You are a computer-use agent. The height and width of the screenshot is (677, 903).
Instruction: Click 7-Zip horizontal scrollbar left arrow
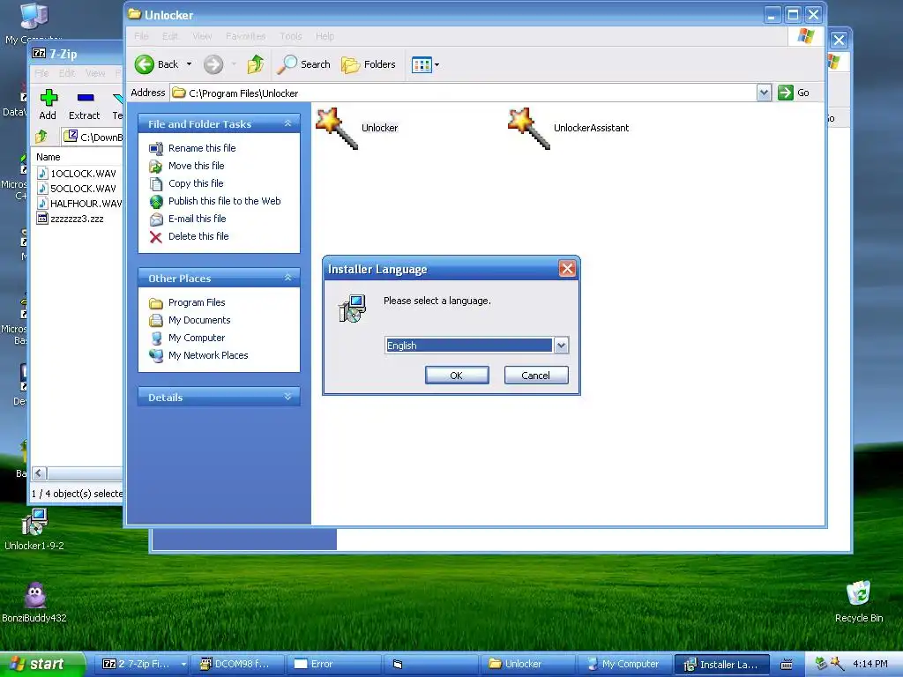point(39,473)
